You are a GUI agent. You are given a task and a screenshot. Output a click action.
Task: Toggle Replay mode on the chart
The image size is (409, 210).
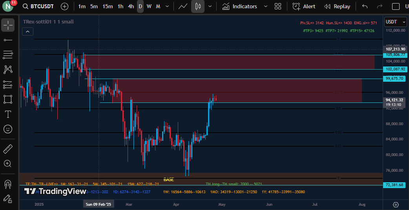click(x=337, y=7)
